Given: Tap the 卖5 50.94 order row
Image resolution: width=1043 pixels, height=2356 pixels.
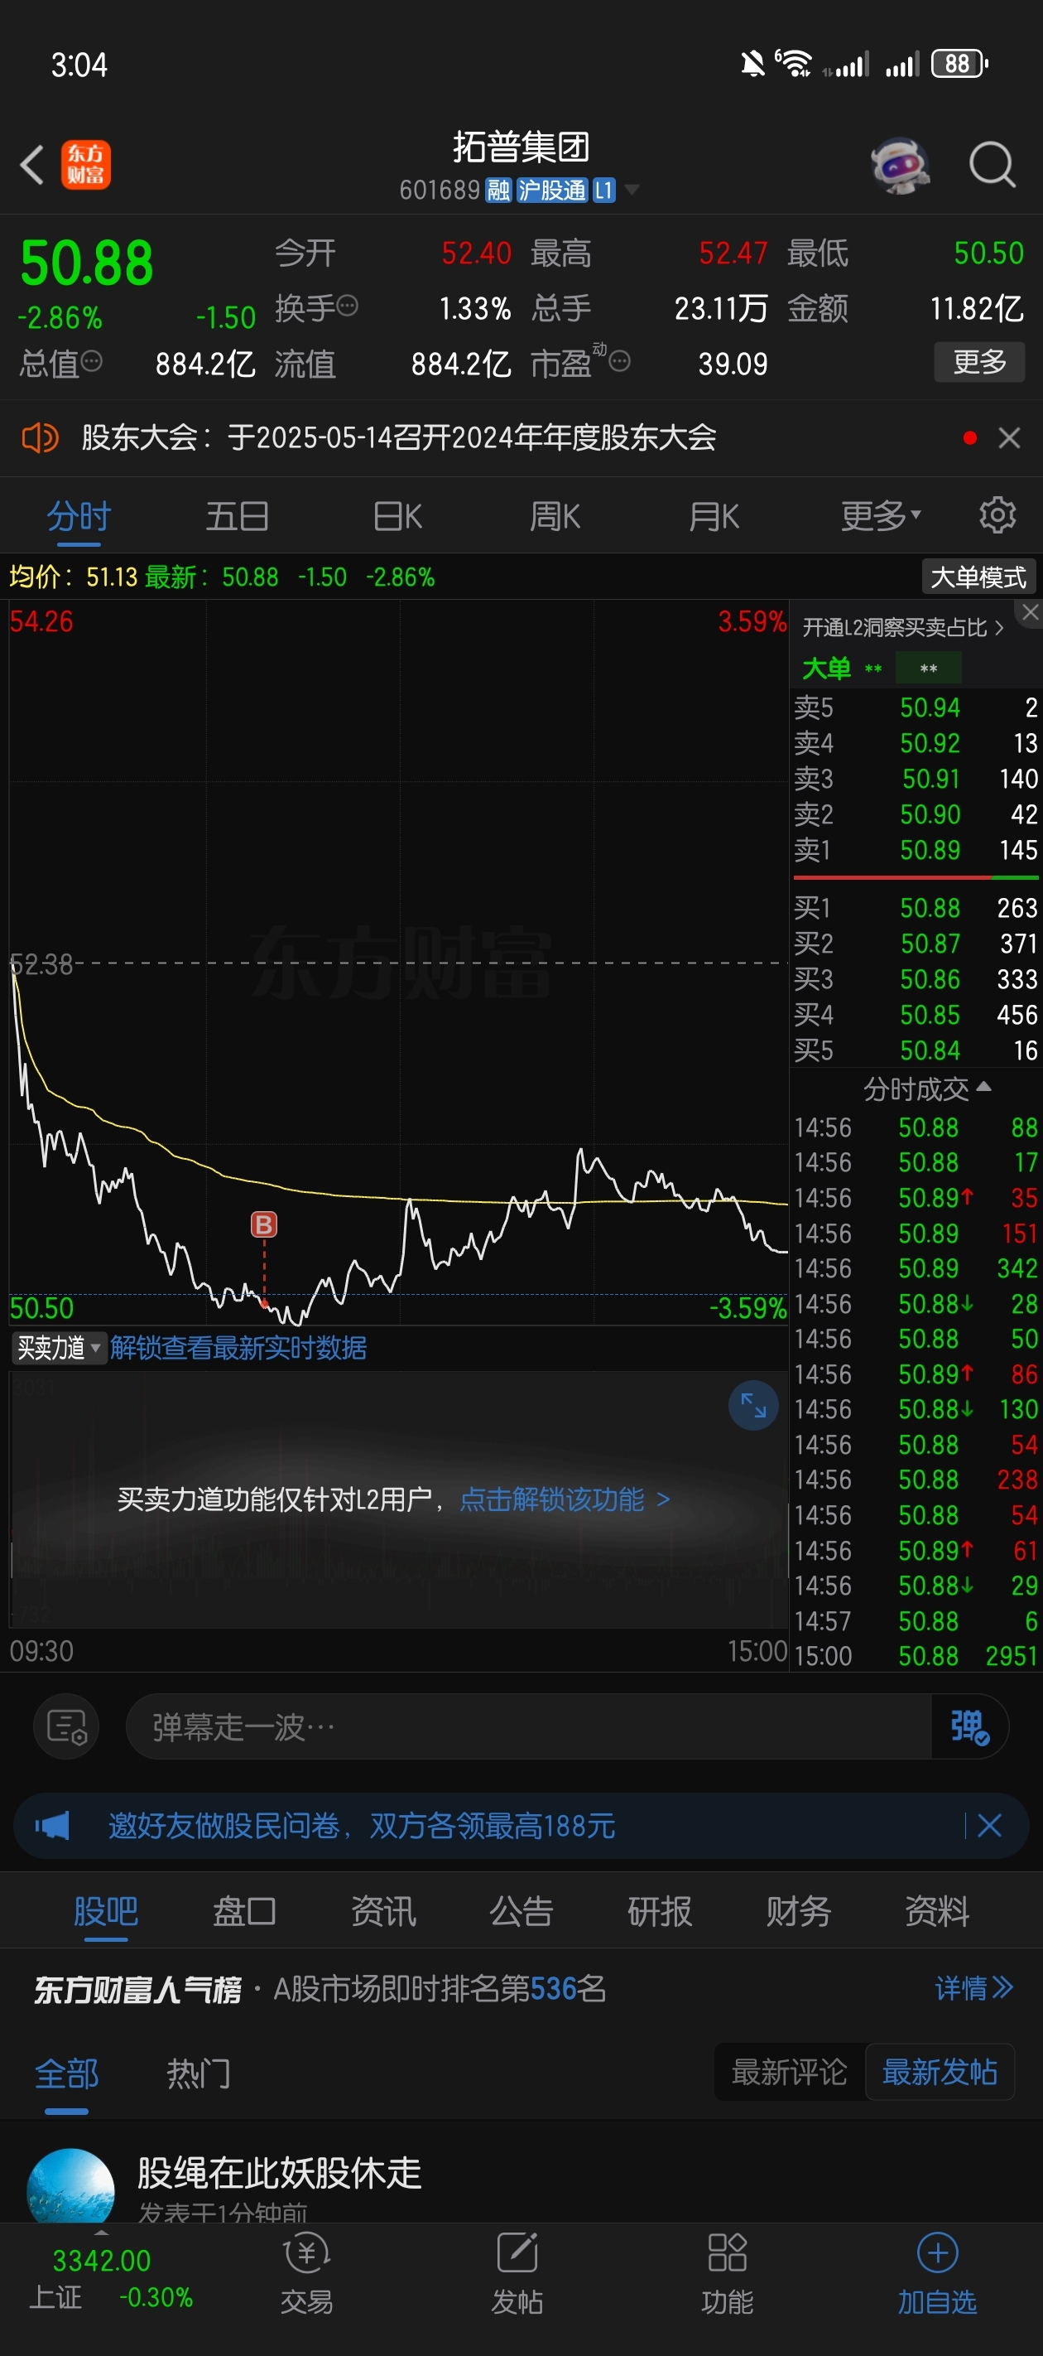Looking at the screenshot, I should pyautogui.click(x=916, y=707).
